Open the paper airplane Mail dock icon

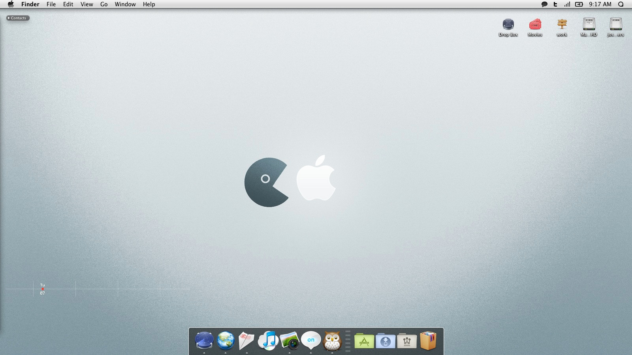pos(247,340)
